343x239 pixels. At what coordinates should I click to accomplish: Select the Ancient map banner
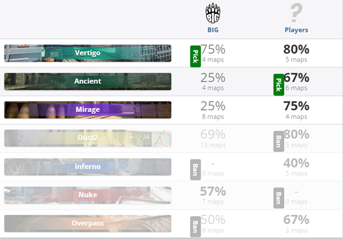pos(87,81)
